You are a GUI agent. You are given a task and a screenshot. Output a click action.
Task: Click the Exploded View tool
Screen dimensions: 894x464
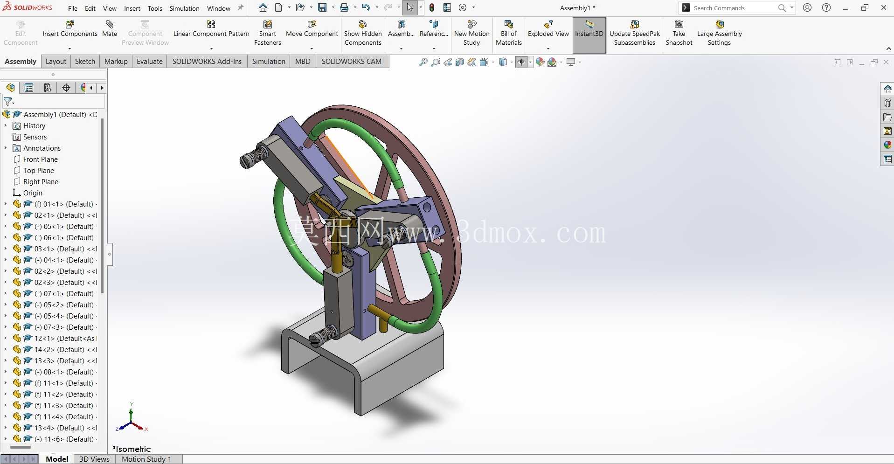548,29
